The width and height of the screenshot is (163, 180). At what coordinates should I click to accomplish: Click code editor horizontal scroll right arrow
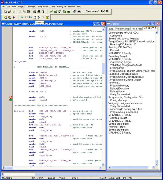[100, 168]
